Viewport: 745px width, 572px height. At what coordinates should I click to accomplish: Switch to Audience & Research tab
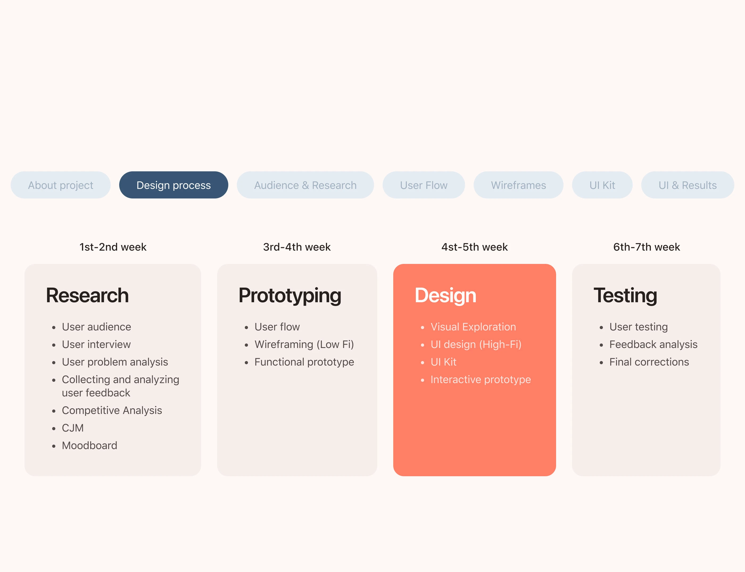305,185
